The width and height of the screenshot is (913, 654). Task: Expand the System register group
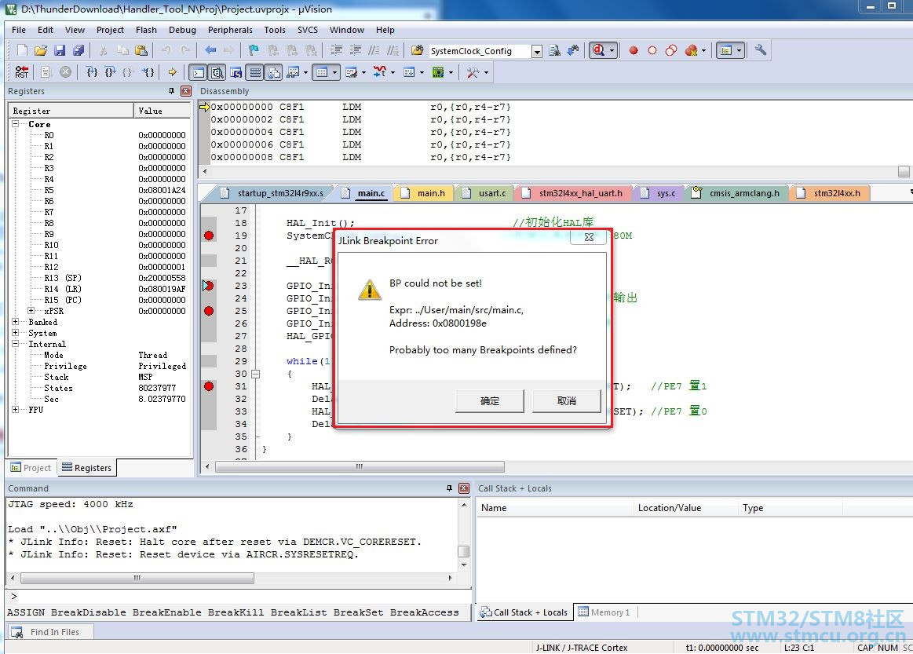16,333
